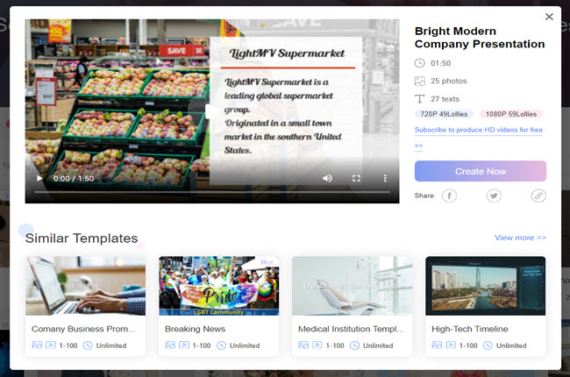Click the Create Now button

(480, 171)
